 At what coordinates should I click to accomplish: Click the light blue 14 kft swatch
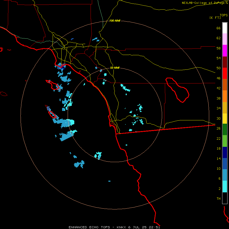pos(225,175)
